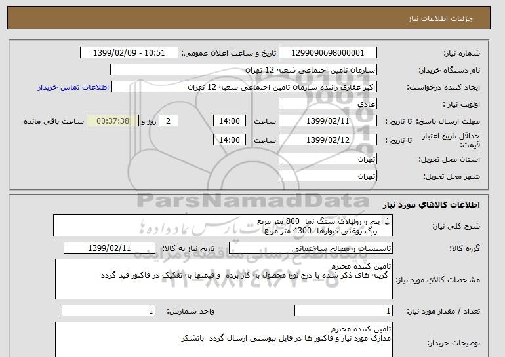Select the public announcement date field 1399/02/09 - 10:51
505x357 pixels.
pyautogui.click(x=129, y=53)
